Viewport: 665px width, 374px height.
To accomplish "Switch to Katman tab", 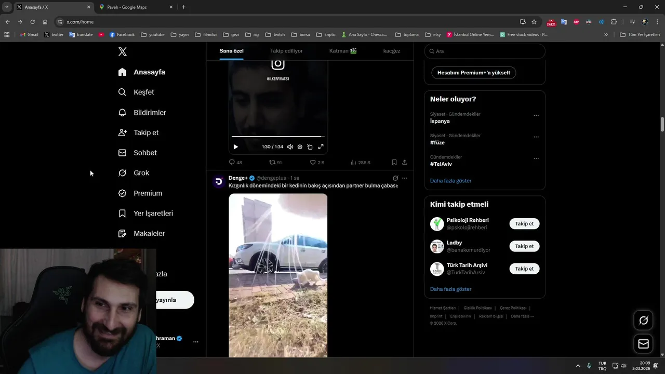I will click(x=343, y=51).
